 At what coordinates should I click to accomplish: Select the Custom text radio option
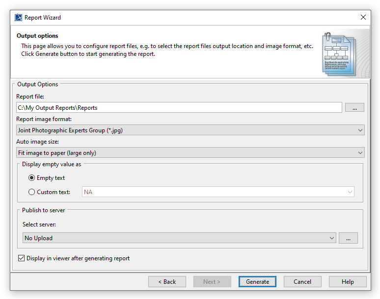[x=32, y=192]
